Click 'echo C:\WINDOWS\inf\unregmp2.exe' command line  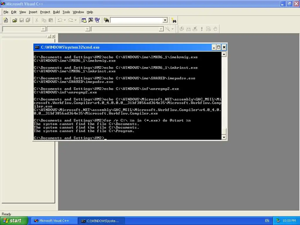[142, 89]
